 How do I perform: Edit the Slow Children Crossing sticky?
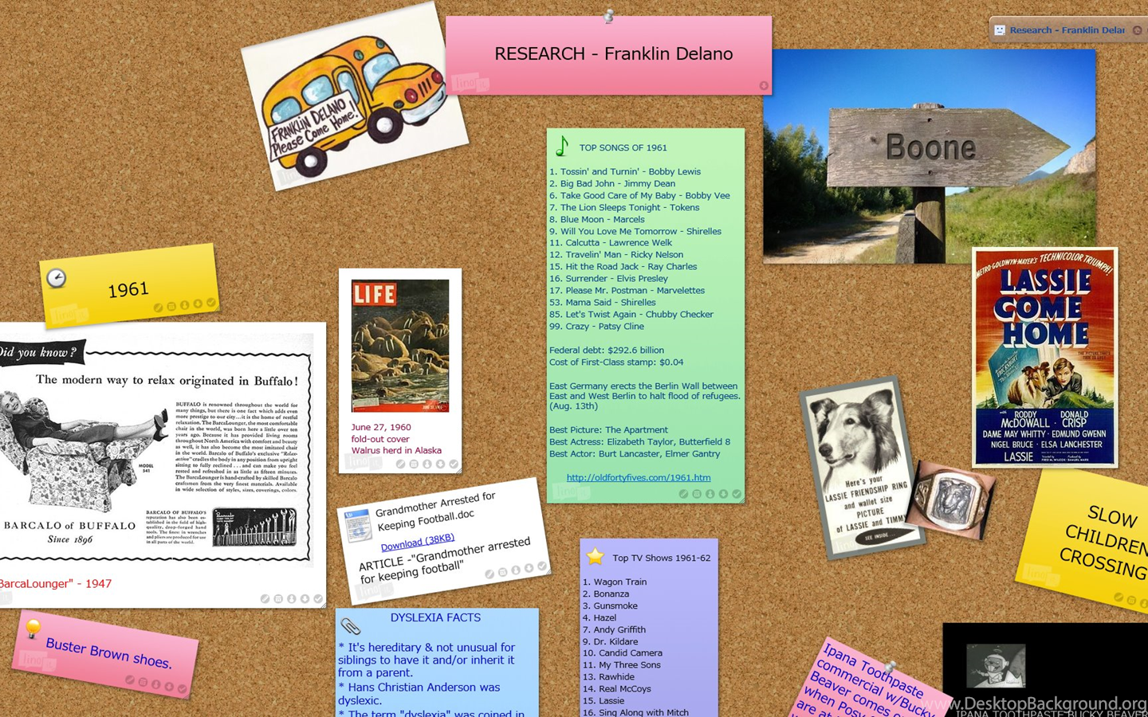click(x=1119, y=597)
